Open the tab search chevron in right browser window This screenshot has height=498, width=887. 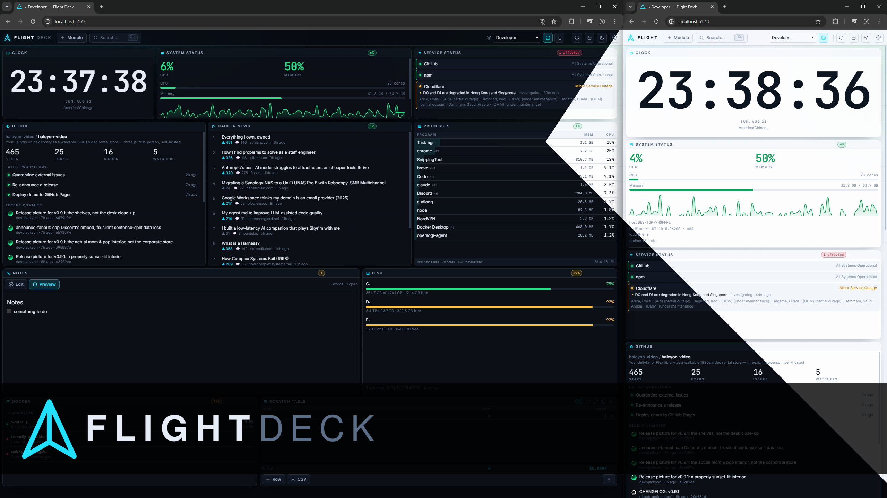[x=630, y=7]
